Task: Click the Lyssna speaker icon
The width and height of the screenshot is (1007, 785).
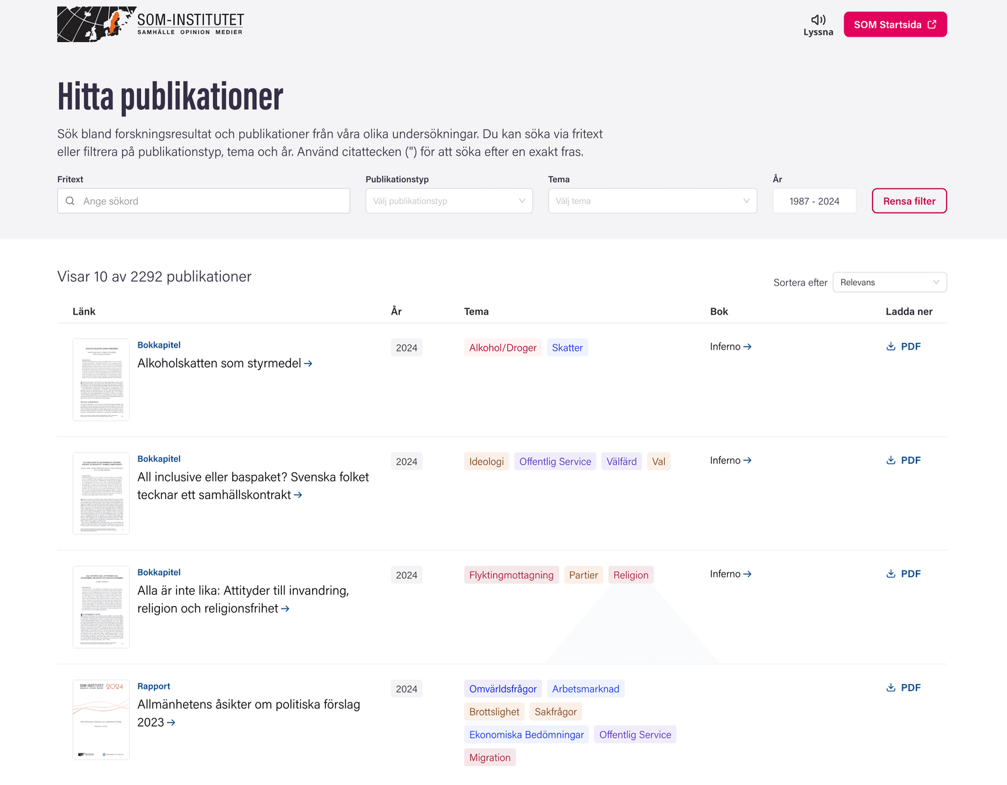Action: click(x=818, y=19)
